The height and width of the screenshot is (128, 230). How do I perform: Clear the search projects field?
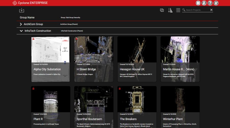[211, 10]
